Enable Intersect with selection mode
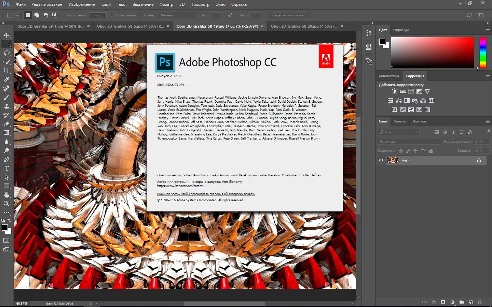492x307 pixels. pos(55,15)
